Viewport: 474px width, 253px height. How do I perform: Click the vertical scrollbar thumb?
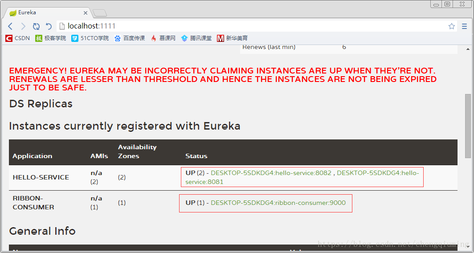[x=468, y=126]
